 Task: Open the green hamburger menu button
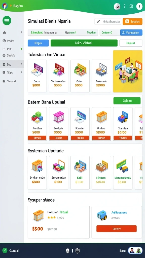[7, 21]
